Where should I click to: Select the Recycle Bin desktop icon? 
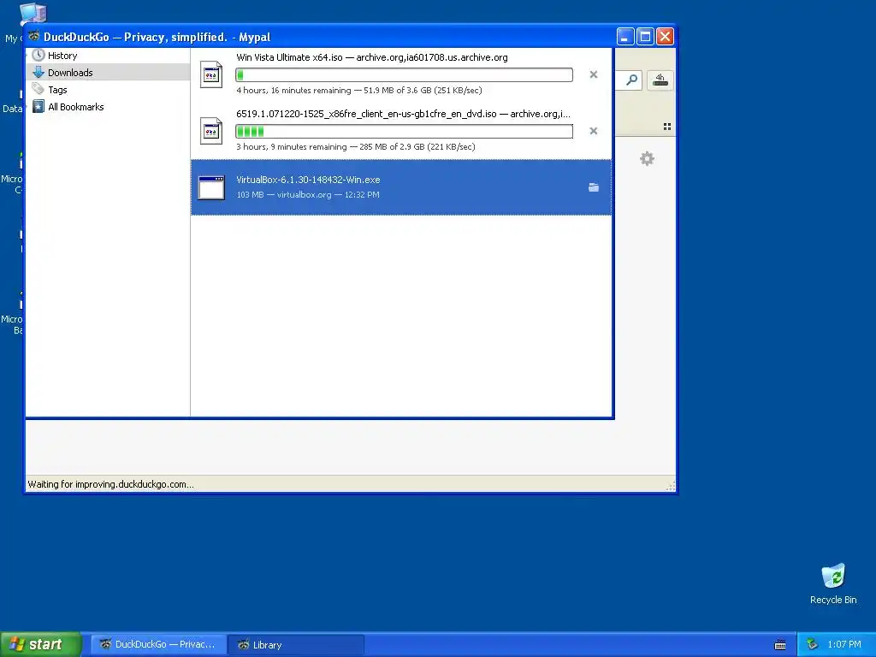pos(833,583)
